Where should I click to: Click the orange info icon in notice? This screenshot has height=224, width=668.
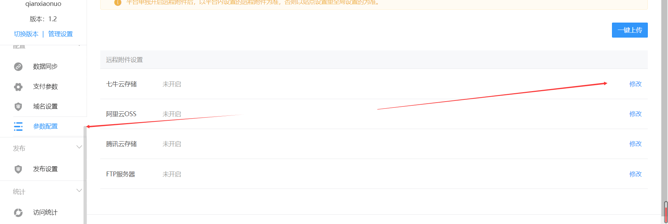pos(118,2)
